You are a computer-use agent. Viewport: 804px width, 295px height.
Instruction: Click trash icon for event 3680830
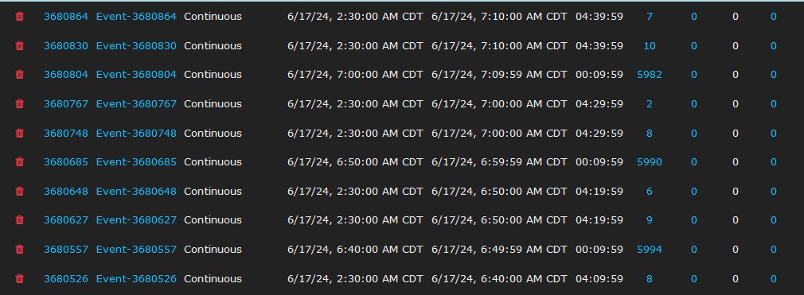(x=19, y=45)
